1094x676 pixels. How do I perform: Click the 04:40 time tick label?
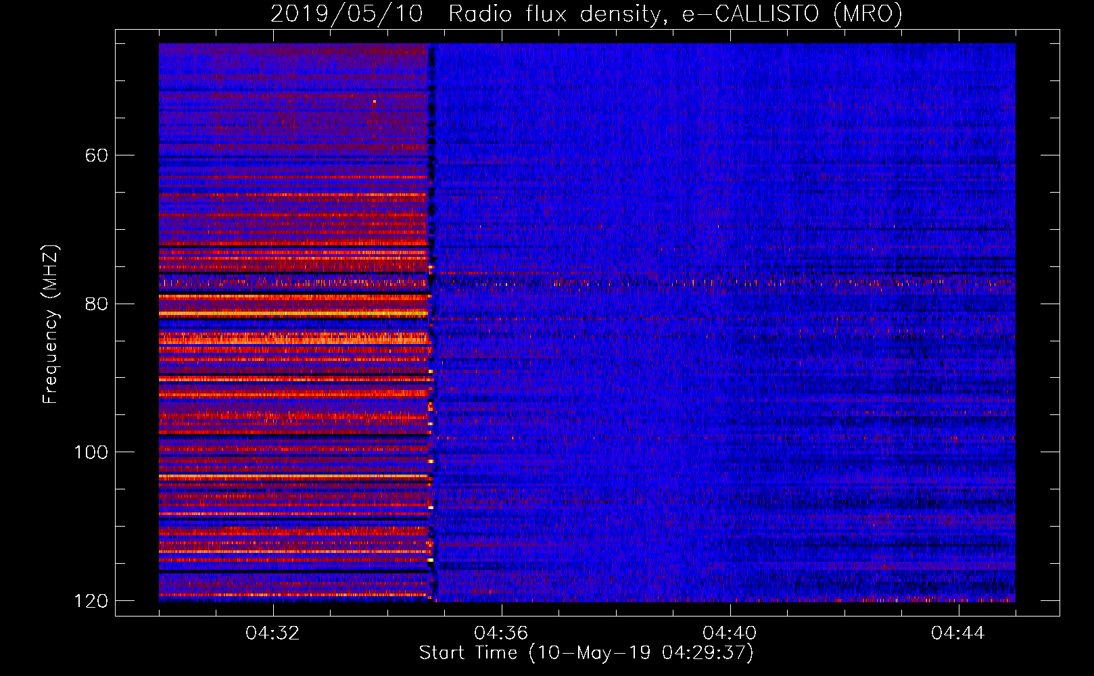point(730,633)
